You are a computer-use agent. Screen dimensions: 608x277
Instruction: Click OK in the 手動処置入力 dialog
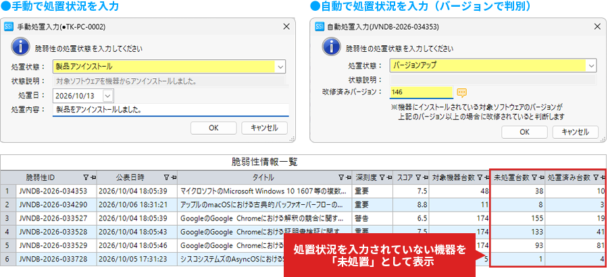[x=213, y=128]
